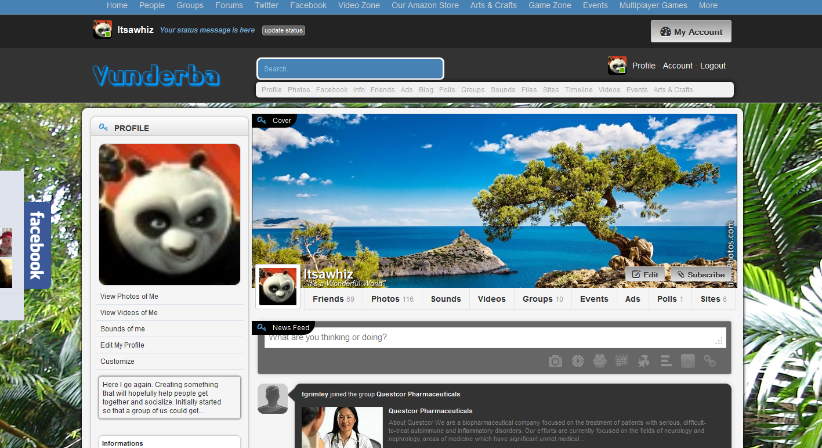Screen dimensions: 822x448
Task: Select the Polls 1 profile tab
Action: (x=670, y=299)
